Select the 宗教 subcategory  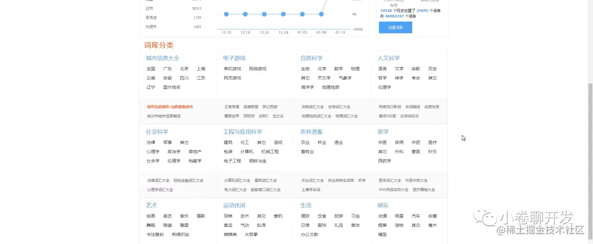(x=416, y=69)
